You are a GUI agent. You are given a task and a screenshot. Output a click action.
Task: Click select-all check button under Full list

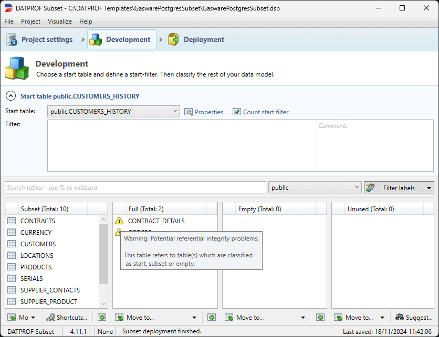102,317
